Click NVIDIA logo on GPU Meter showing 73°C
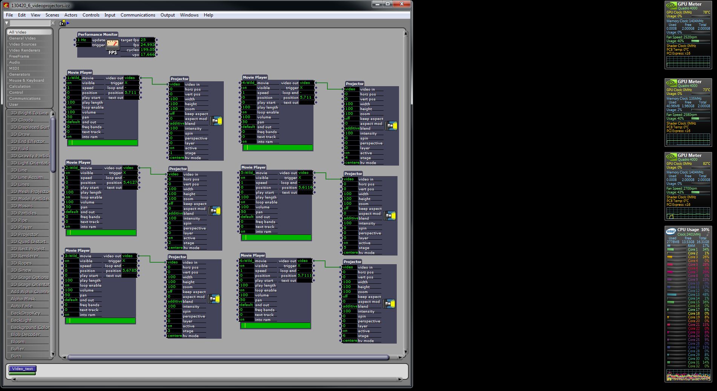 click(x=671, y=83)
